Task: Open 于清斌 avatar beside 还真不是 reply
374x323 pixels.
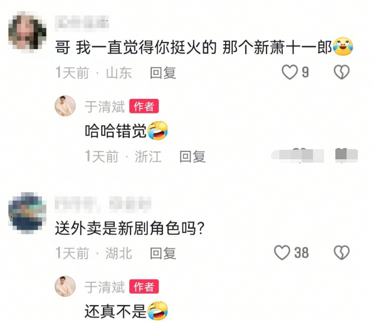Action: (x=65, y=286)
